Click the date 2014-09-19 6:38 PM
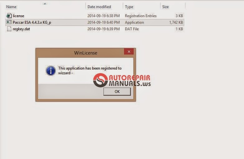Image resolution: width=244 pixels, height=159 pixels. tap(103, 16)
